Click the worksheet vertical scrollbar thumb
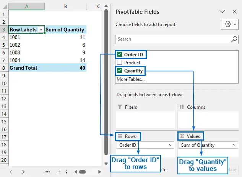The image size is (242, 177). [x=106, y=82]
